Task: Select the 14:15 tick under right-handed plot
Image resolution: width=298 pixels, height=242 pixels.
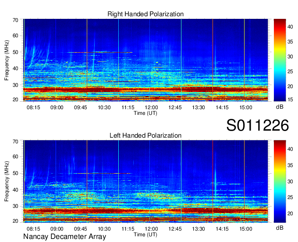Action: pos(222,107)
